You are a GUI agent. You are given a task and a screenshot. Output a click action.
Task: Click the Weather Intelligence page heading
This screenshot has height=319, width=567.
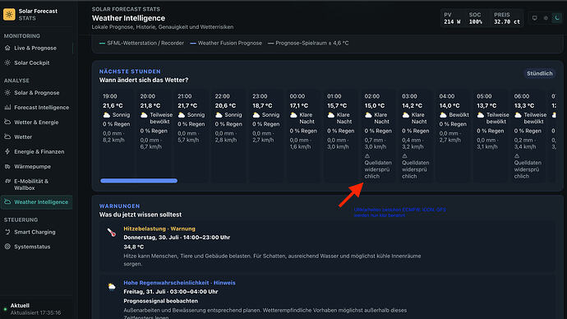coord(128,18)
